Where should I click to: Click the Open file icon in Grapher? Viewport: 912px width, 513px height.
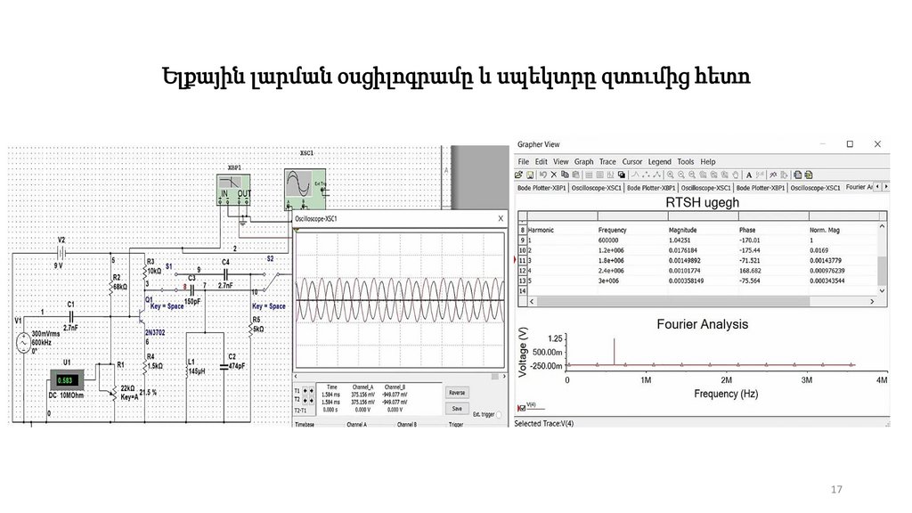[518, 175]
